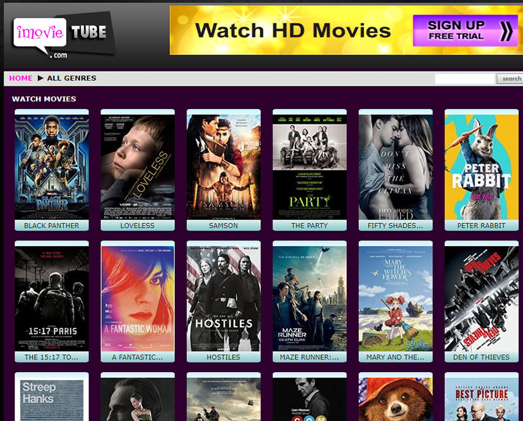Click the FIFTY SHADES... title label
523x421 pixels.
pos(396,226)
